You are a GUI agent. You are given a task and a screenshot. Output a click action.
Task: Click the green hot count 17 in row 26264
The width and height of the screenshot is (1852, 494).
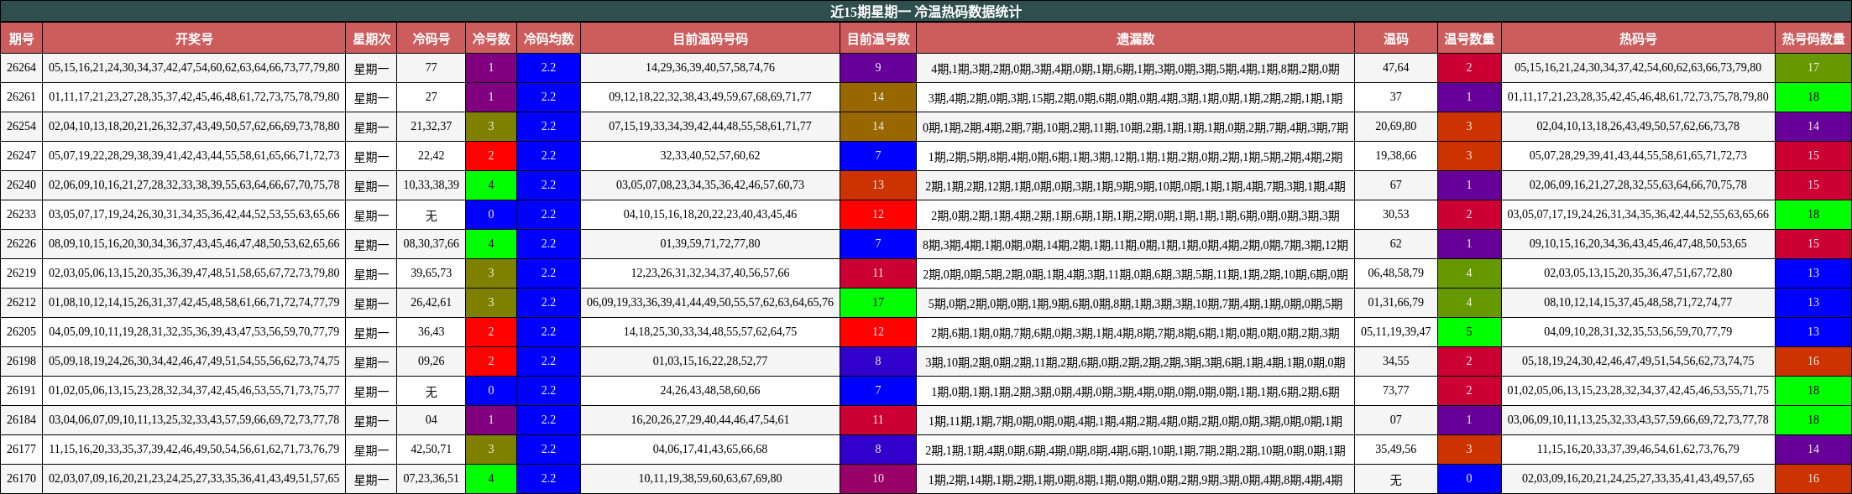click(x=1813, y=68)
